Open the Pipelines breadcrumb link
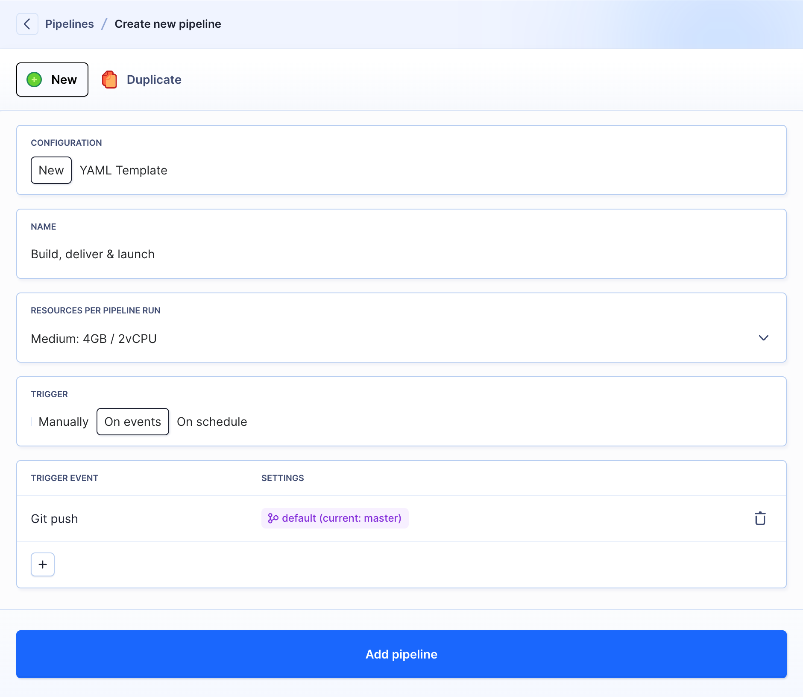Viewport: 803px width, 697px height. click(70, 24)
